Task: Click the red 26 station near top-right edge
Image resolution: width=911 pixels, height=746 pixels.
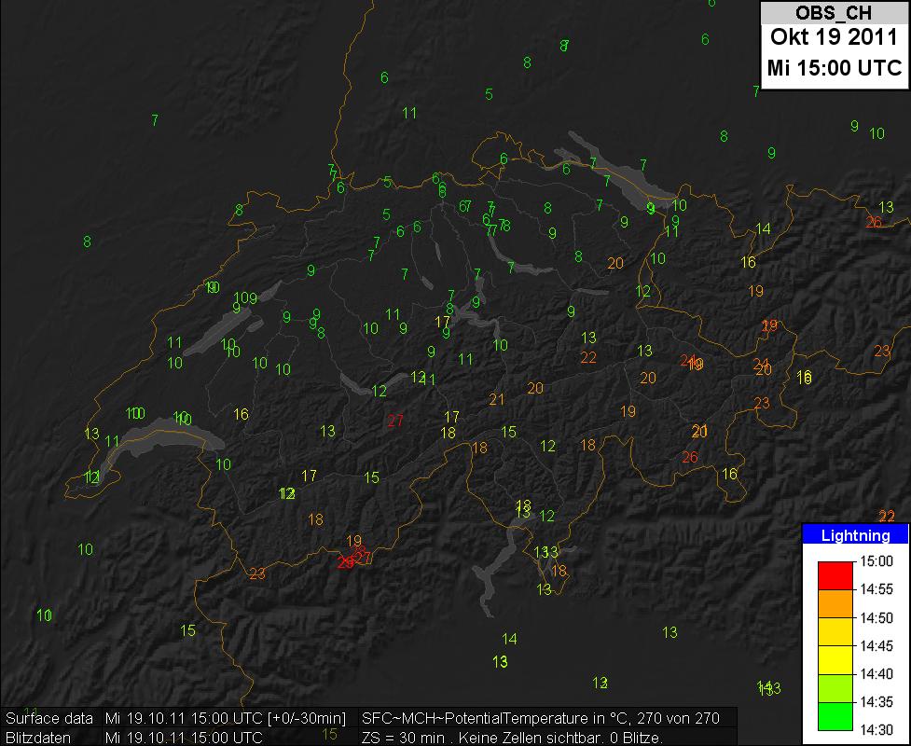Action: tap(873, 222)
